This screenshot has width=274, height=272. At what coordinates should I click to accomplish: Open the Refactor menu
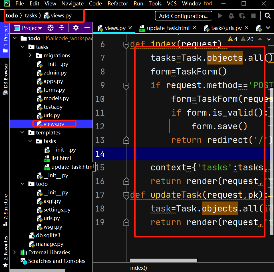pyautogui.click(x=118, y=3)
